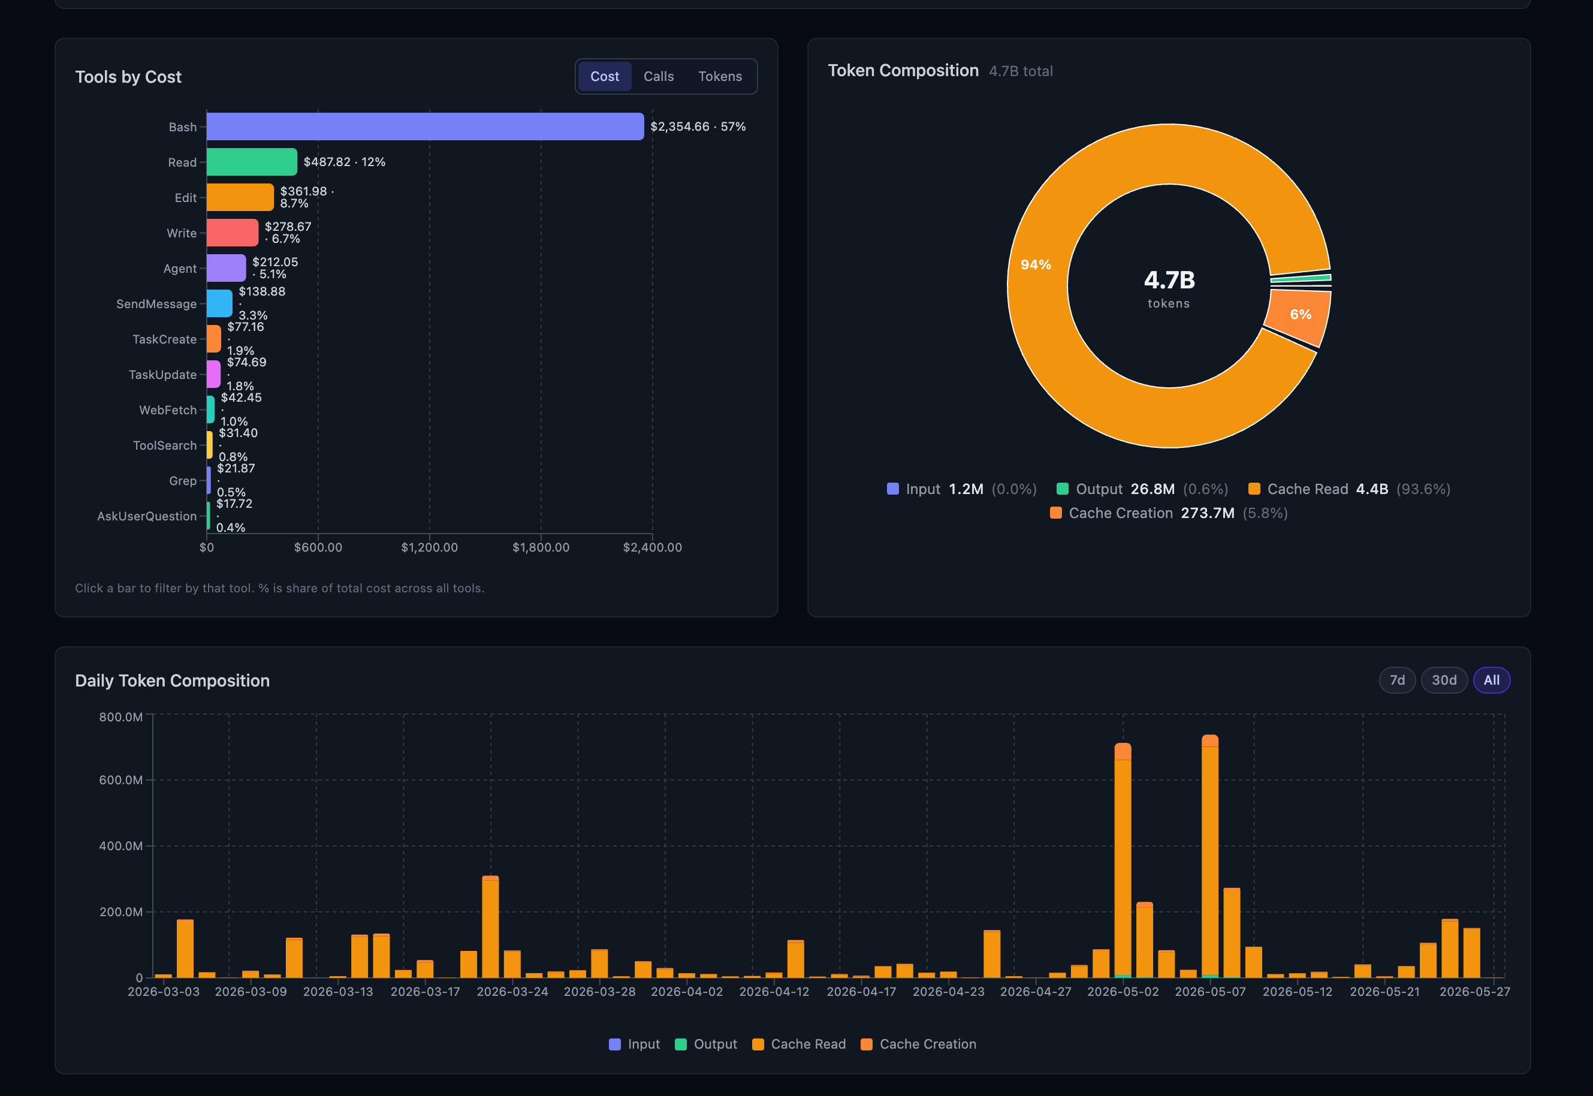
Task: Click the 4.7B total subtitle
Action: point(1021,71)
